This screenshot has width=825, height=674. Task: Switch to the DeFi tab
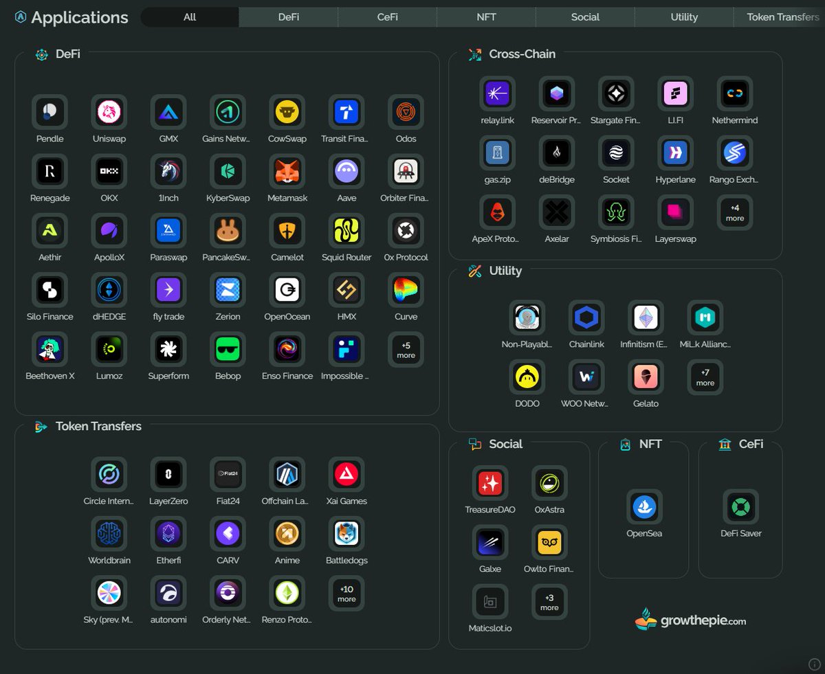point(289,17)
